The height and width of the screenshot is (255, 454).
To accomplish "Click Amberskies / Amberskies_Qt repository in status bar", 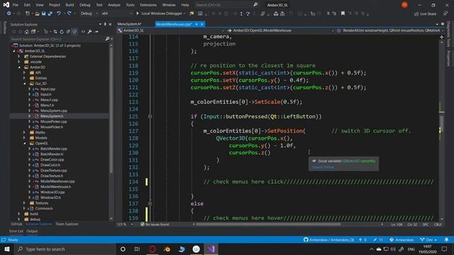I will 329,240.
